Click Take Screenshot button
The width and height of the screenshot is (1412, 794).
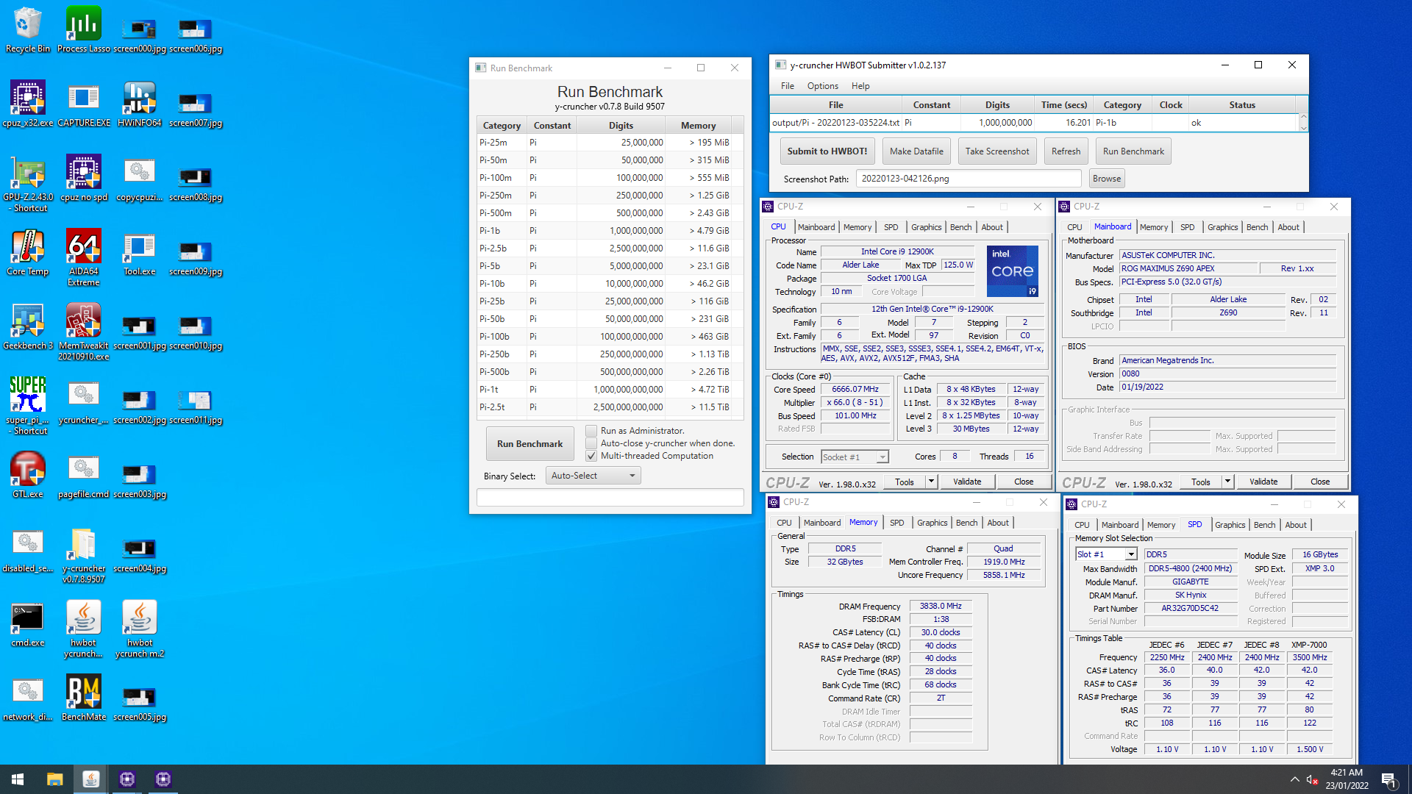(x=997, y=151)
